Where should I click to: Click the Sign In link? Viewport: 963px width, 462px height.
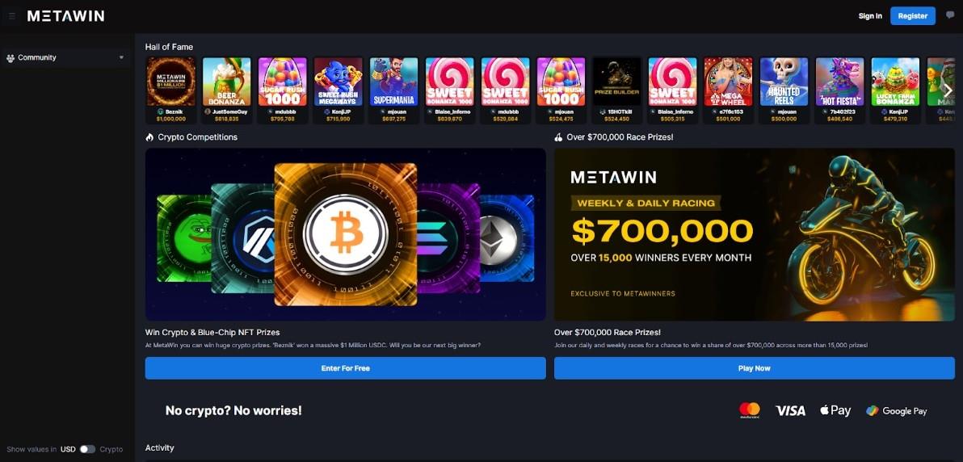click(x=869, y=16)
